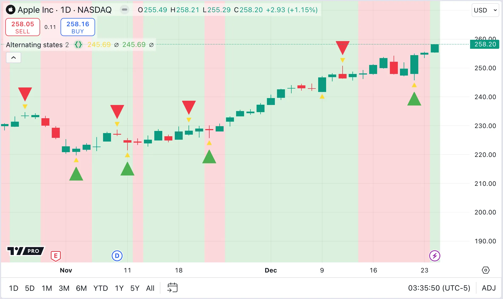The width and height of the screenshot is (503, 299).
Task: Switch to the YTD time range
Action: click(100, 288)
